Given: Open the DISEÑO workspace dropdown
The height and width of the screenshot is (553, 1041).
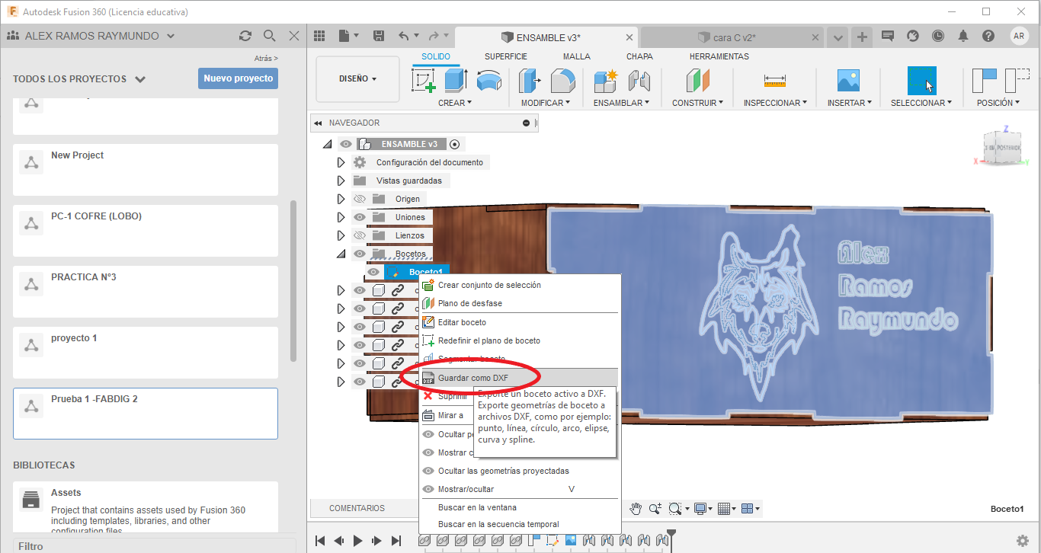Looking at the screenshot, I should [357, 78].
